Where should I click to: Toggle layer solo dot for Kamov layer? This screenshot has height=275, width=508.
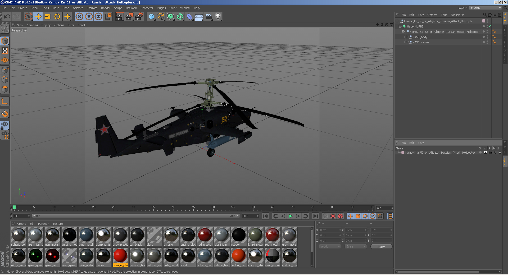click(x=480, y=153)
